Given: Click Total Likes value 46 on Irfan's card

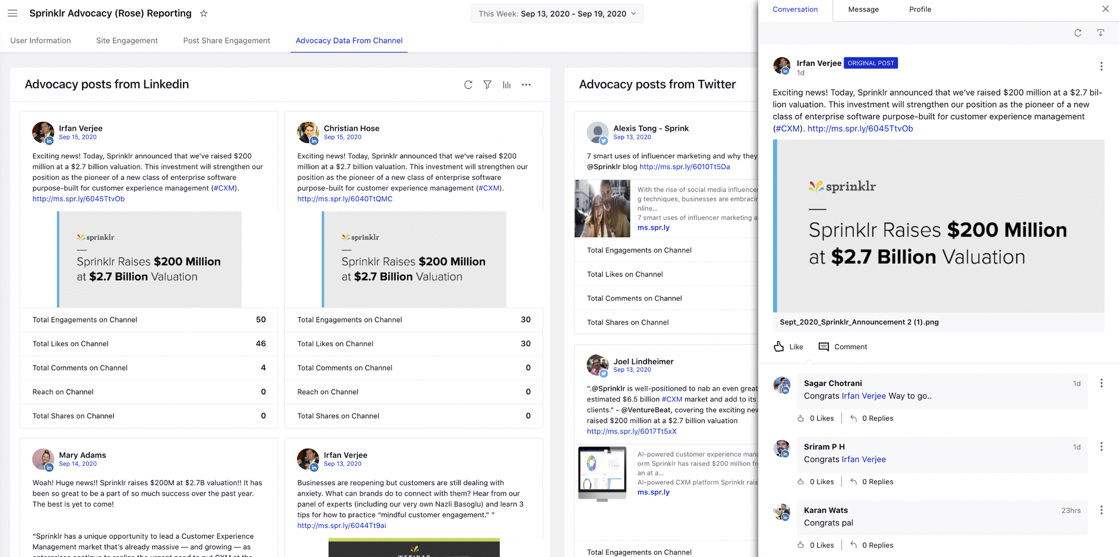Looking at the screenshot, I should (261, 343).
